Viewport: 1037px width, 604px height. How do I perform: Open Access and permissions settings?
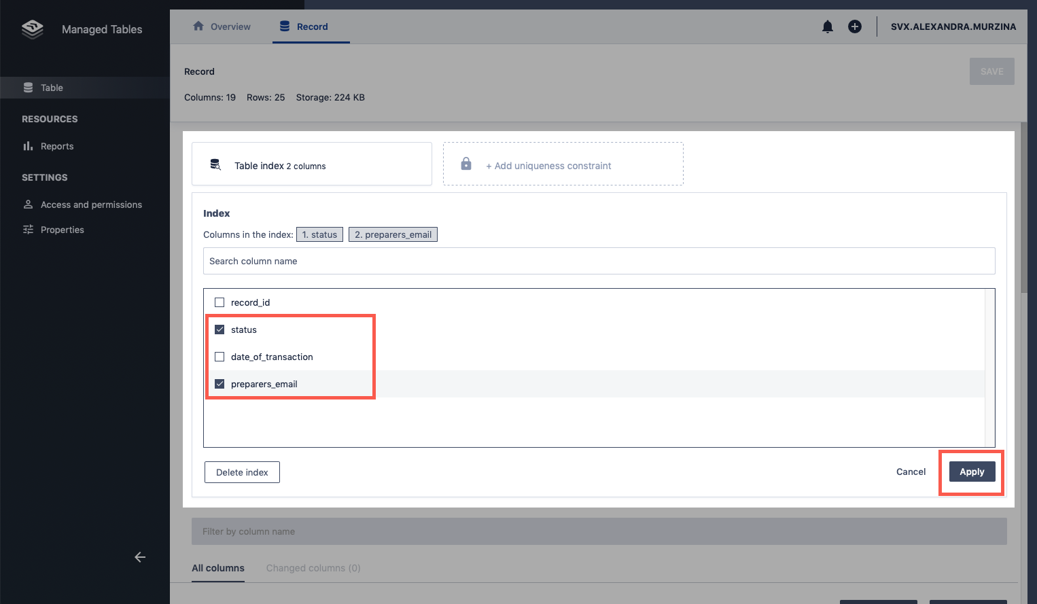click(91, 205)
